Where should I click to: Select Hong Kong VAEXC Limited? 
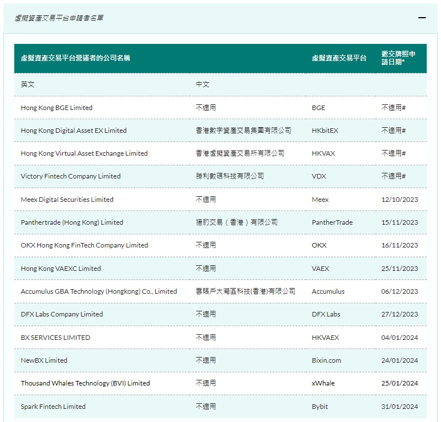coord(60,269)
